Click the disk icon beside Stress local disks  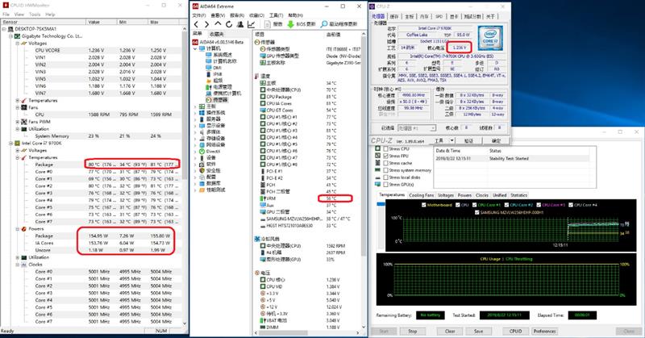[377, 177]
